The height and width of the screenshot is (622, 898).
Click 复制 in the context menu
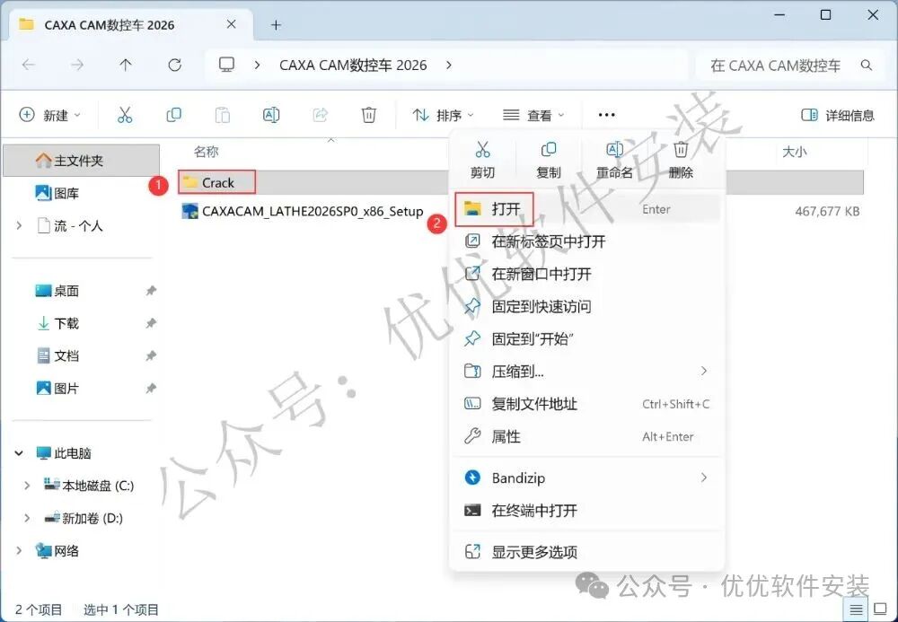click(x=548, y=160)
